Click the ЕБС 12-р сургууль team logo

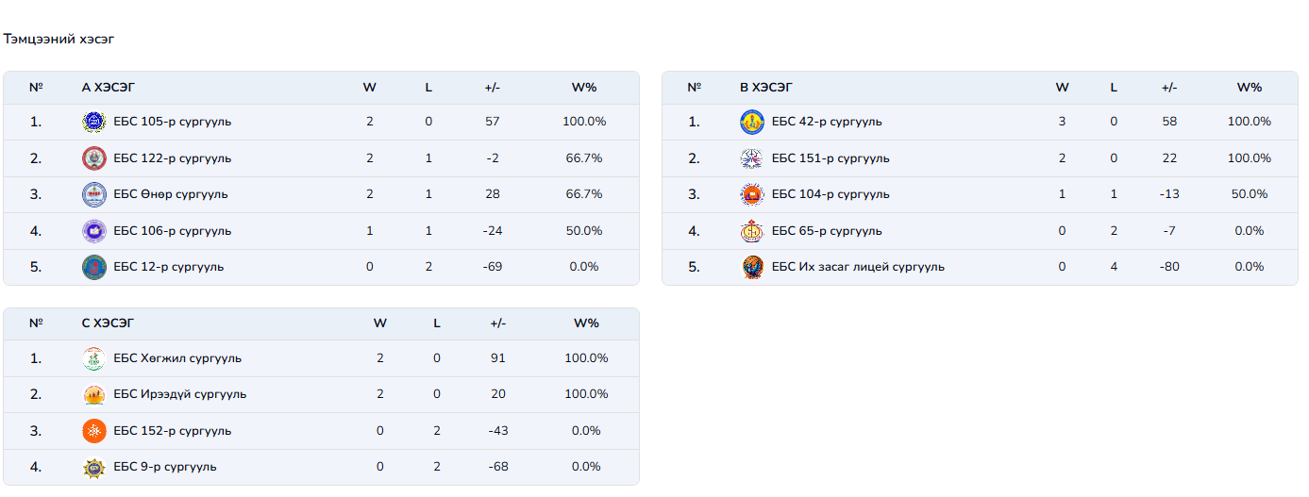[x=94, y=267]
